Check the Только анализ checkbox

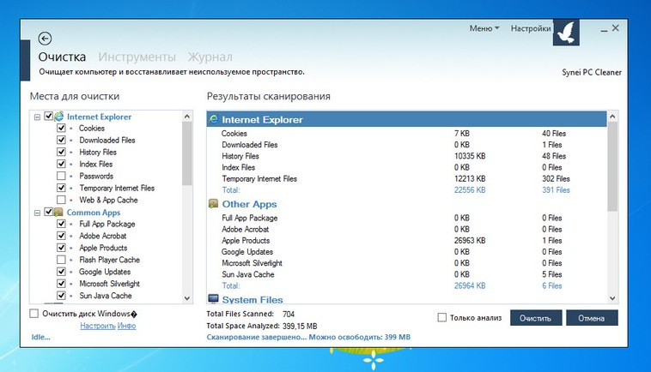coord(442,318)
